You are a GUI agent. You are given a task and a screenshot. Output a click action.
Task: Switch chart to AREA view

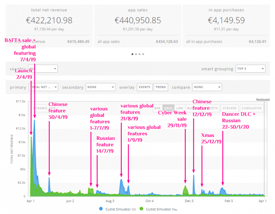(168, 108)
